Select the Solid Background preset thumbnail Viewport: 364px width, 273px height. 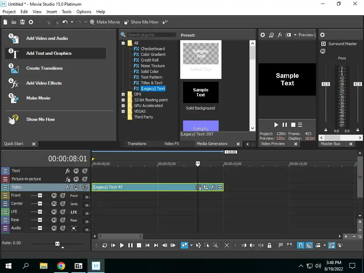201,92
